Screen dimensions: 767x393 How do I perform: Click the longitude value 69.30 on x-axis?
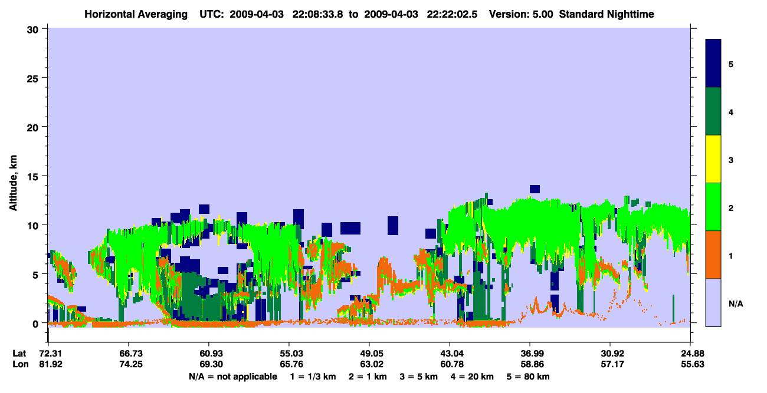(209, 364)
